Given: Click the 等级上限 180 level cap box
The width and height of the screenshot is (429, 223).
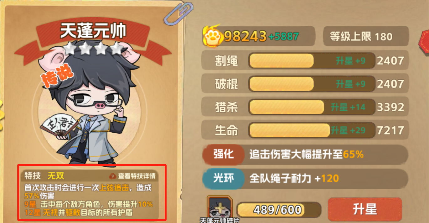Looking at the screenshot, I should [366, 36].
